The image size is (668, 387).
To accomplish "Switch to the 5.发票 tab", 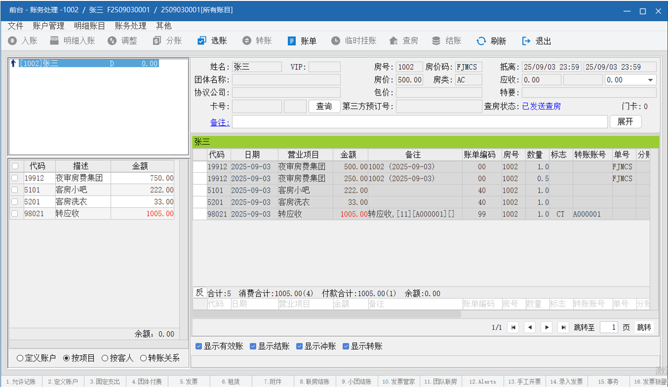I will (188, 382).
